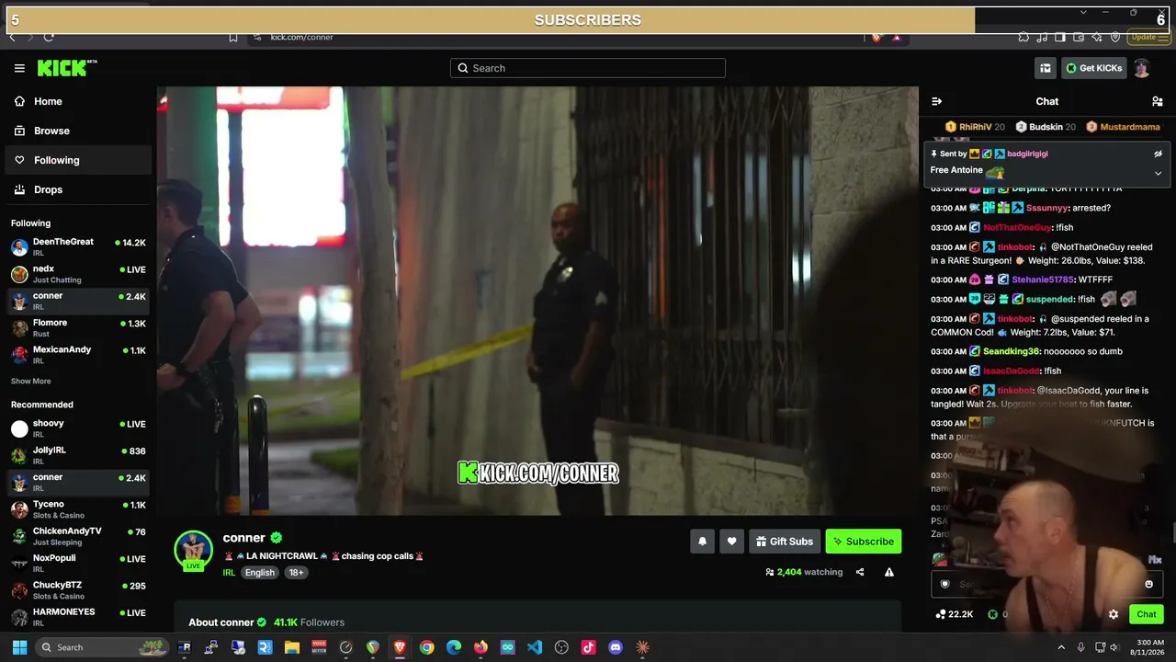Open the taskbar clock showing 3:00 AM

point(1149,647)
